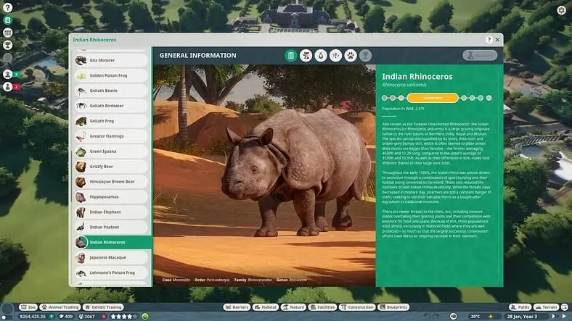Click the greyed-out sidebar icon
572x321 pixels.
click(8, 57)
